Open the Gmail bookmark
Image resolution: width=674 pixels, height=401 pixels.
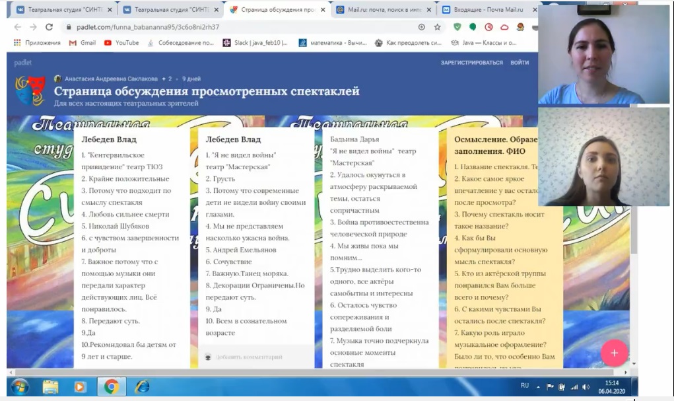(83, 42)
